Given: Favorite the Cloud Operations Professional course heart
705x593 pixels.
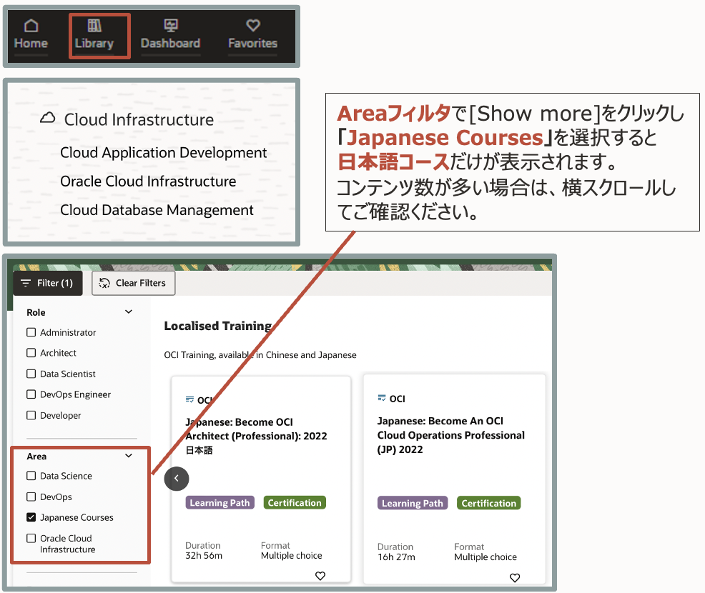Looking at the screenshot, I should [515, 578].
